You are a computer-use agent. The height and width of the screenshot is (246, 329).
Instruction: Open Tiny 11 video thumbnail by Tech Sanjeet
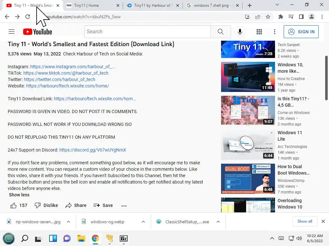point(248,49)
